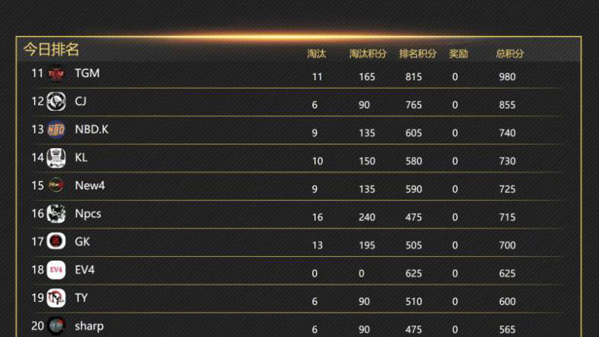Click TGM's total score 980

click(x=507, y=77)
